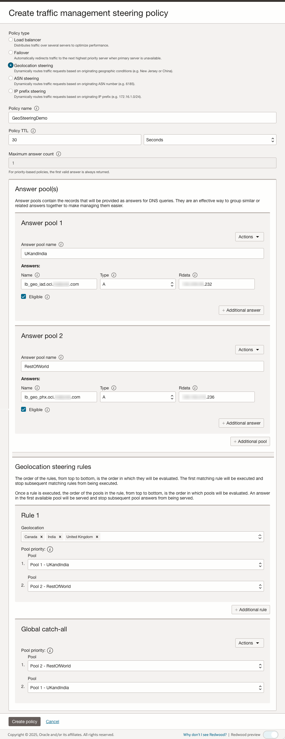This screenshot has width=285, height=739.
Task: Select the Load balancer policy type
Action: (x=11, y=39)
